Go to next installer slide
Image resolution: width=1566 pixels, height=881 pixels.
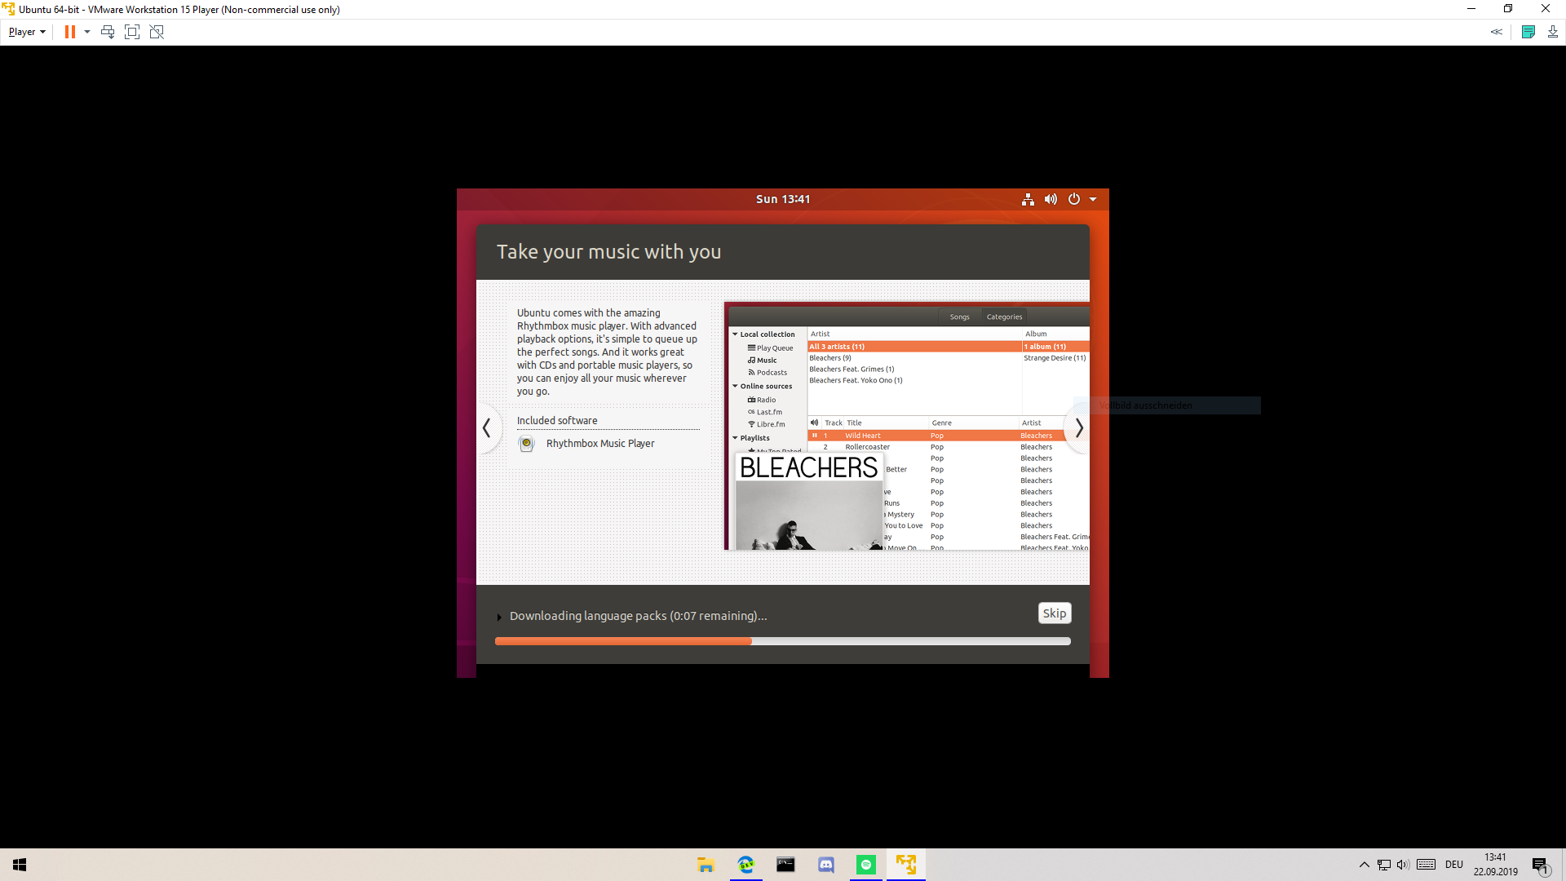pos(1078,427)
